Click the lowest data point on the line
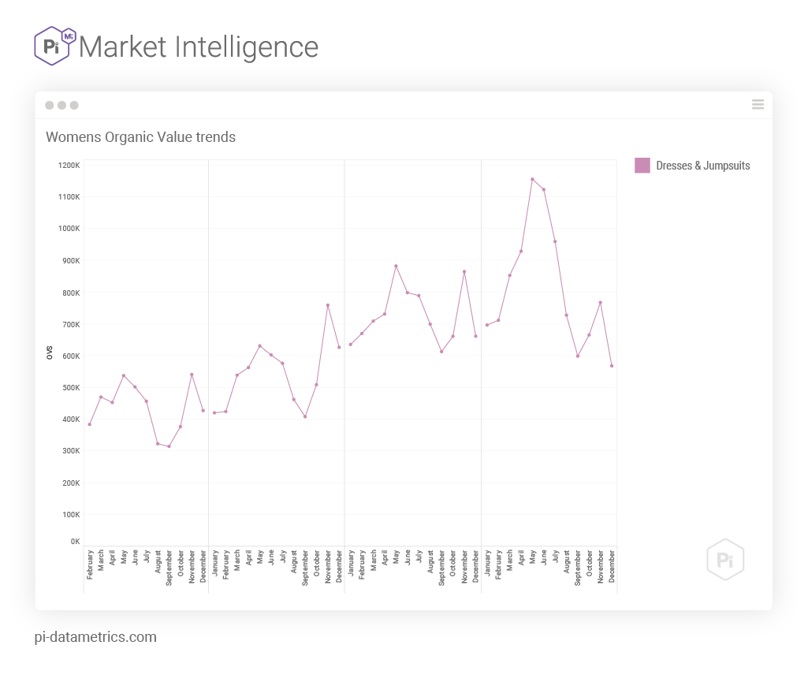The width and height of the screenshot is (808, 675). (169, 446)
